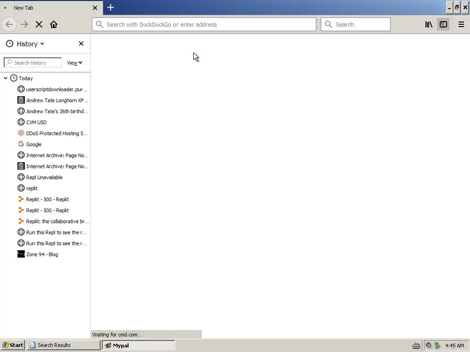The width and height of the screenshot is (470, 352).
Task: Open the Windows Start menu
Action: pos(13,345)
